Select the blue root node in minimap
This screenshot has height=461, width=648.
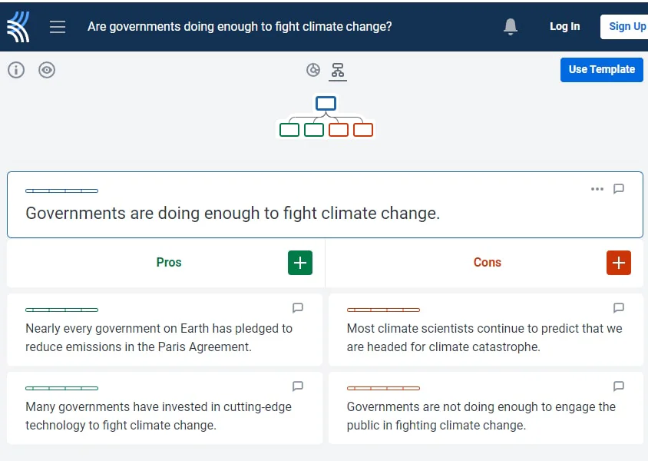click(326, 103)
